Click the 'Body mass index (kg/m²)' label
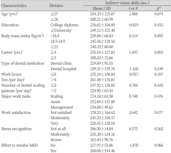Image resolution: width=171 pixels, height=153 pixels. (22, 36)
